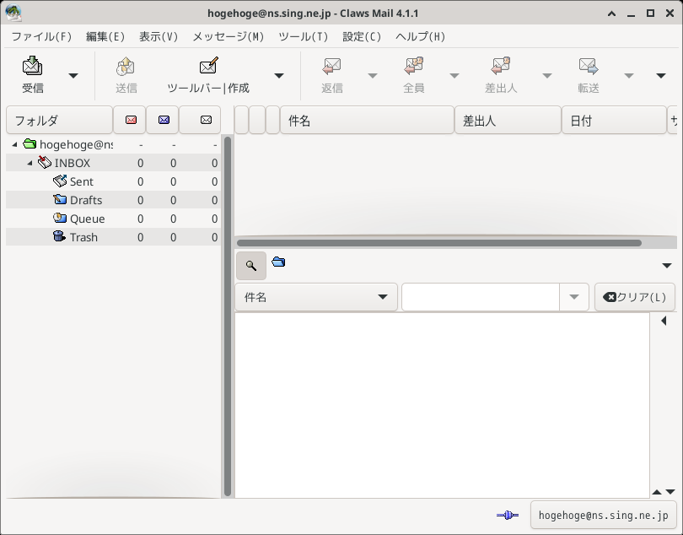Open the dropdown arrow next to 受信

coord(73,76)
